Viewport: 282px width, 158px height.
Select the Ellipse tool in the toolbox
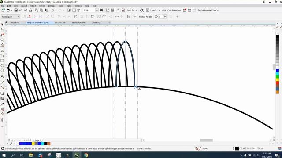click(x=2, y=66)
